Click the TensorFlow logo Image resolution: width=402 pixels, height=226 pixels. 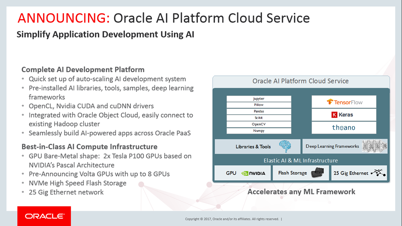pos(344,102)
